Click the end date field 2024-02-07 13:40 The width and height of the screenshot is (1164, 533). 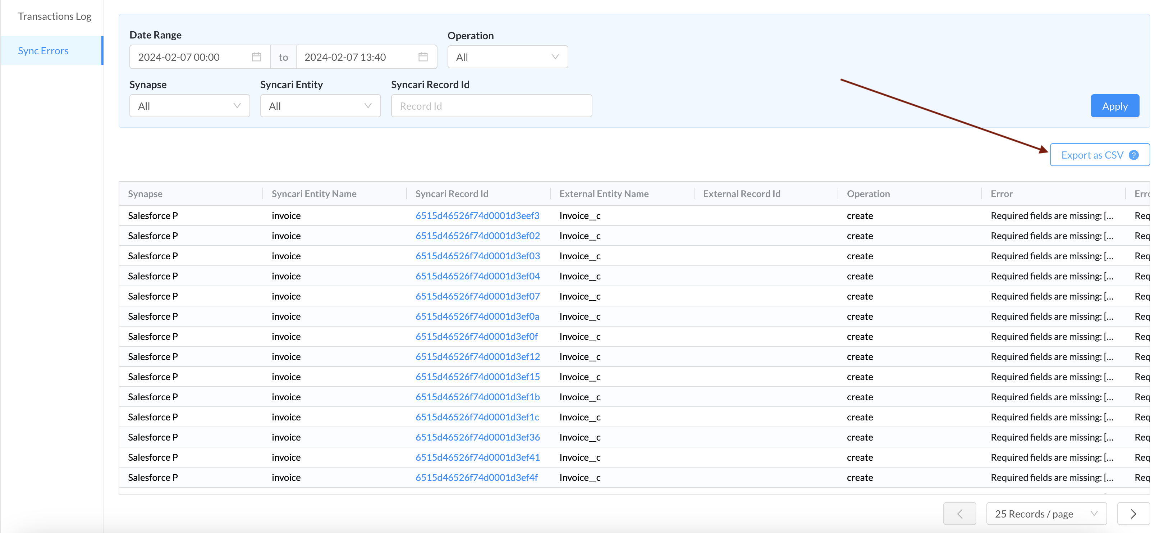tap(366, 57)
